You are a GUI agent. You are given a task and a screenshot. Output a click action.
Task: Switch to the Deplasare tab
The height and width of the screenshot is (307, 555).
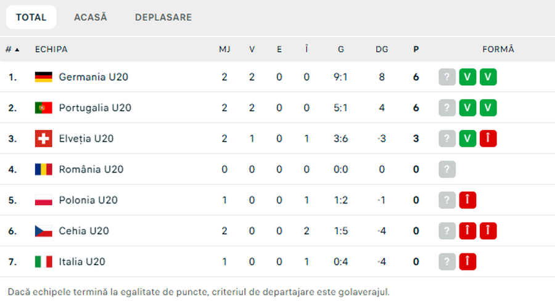tap(163, 17)
